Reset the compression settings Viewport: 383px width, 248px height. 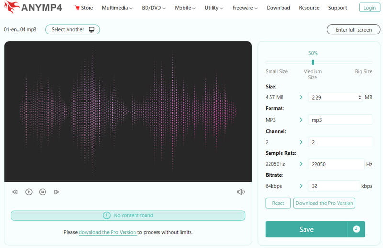278,203
